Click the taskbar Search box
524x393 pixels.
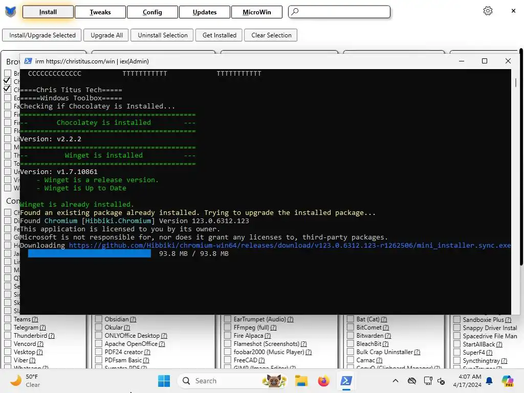[232, 381]
